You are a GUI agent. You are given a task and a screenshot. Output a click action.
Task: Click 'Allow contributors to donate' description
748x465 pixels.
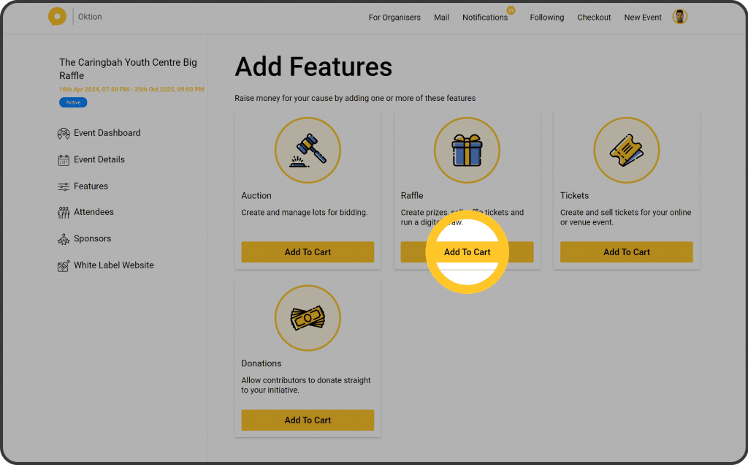(x=306, y=385)
